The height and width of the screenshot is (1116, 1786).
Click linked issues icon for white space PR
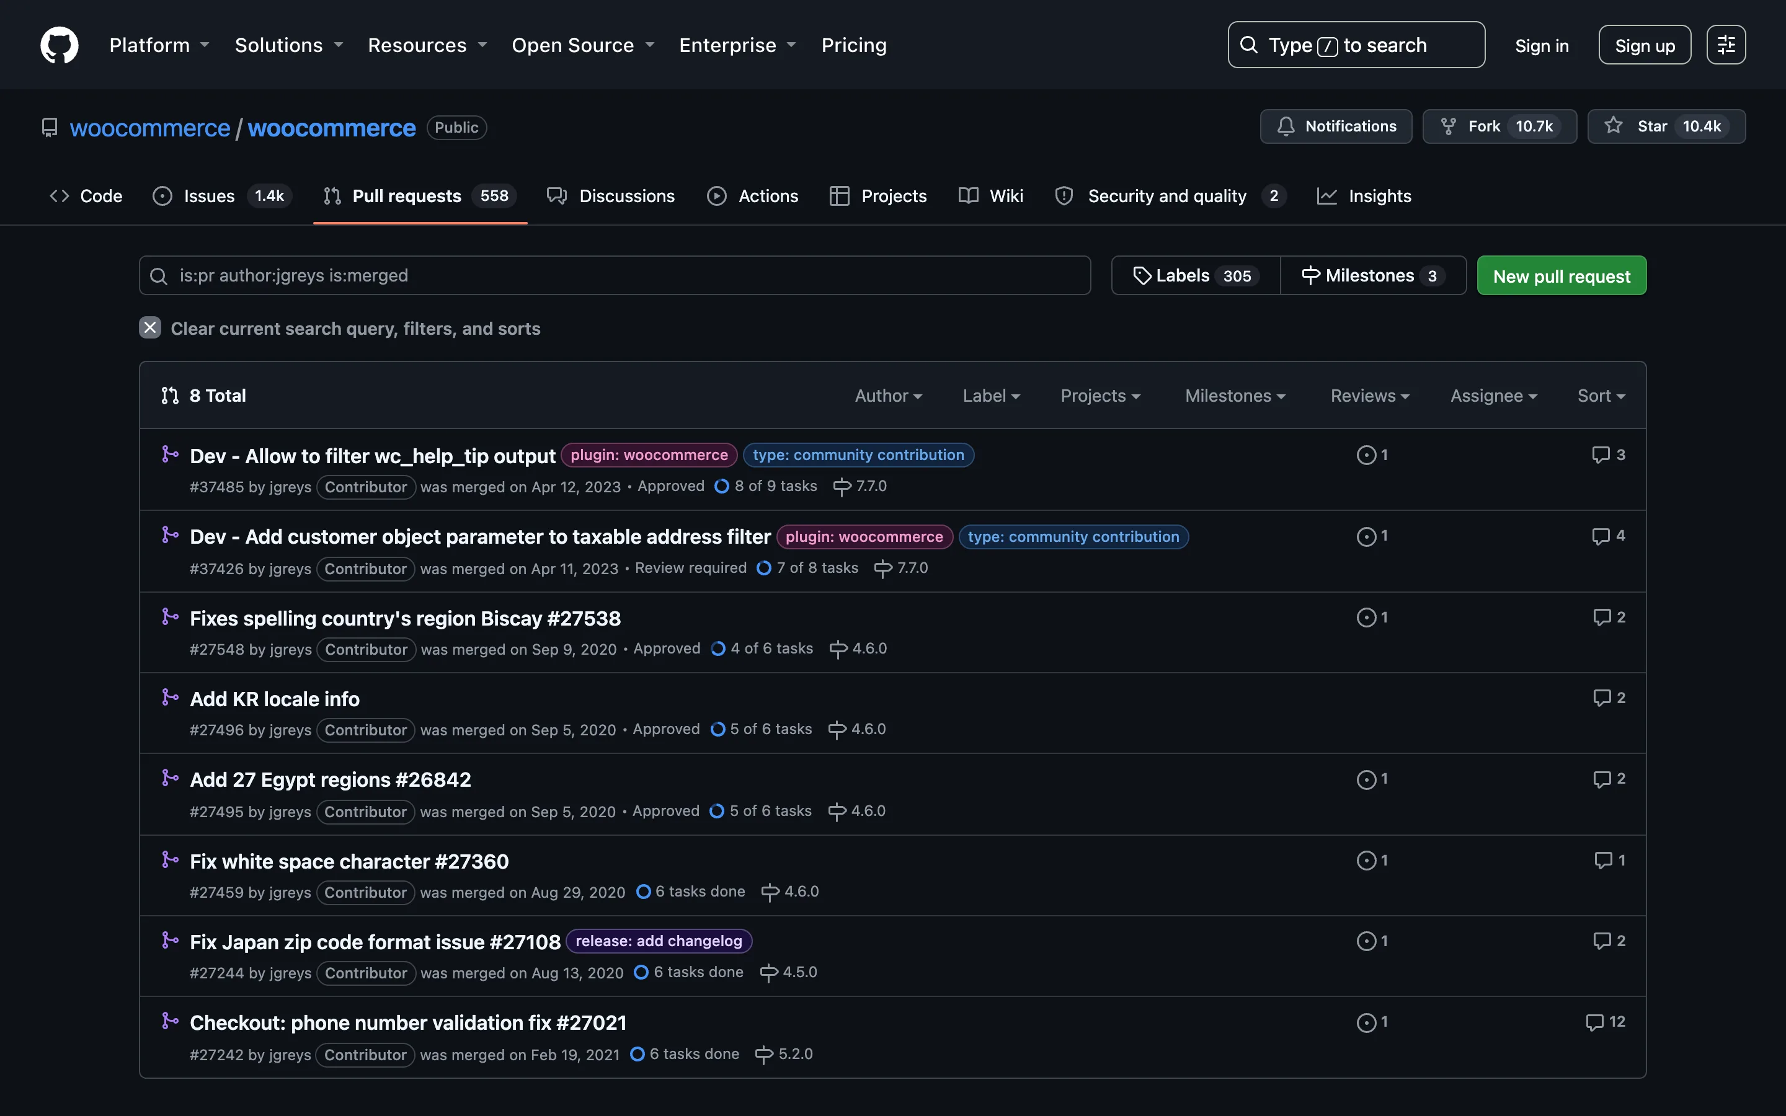[1372, 860]
